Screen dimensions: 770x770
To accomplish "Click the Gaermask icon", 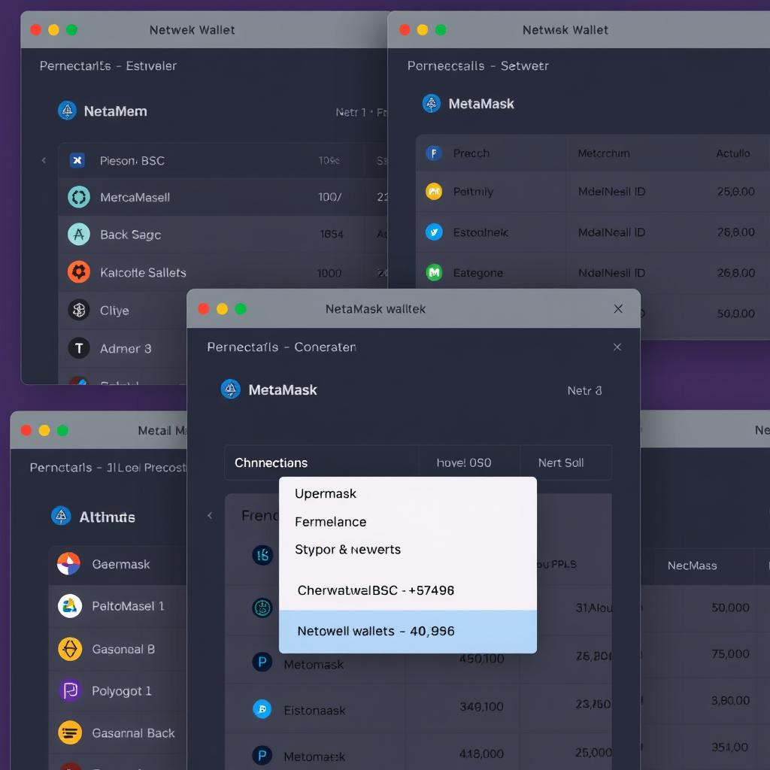I will (x=68, y=563).
